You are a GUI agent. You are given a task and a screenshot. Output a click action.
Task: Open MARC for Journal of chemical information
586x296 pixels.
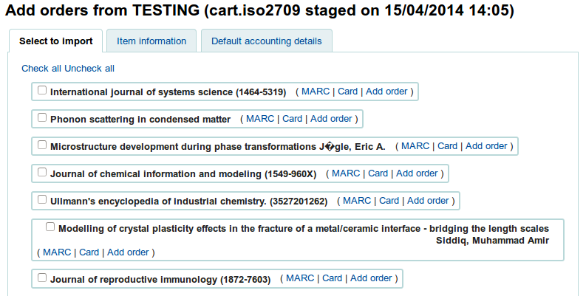[346, 173]
